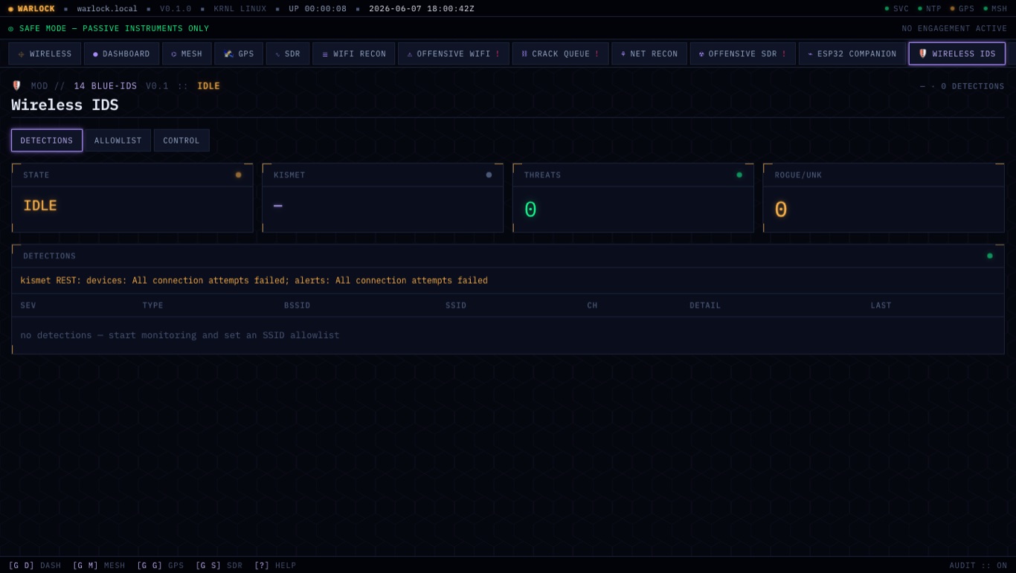Click the CH column header
Screen dimensions: 1016x573
pos(592,305)
